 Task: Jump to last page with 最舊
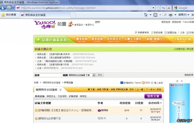[159, 90]
